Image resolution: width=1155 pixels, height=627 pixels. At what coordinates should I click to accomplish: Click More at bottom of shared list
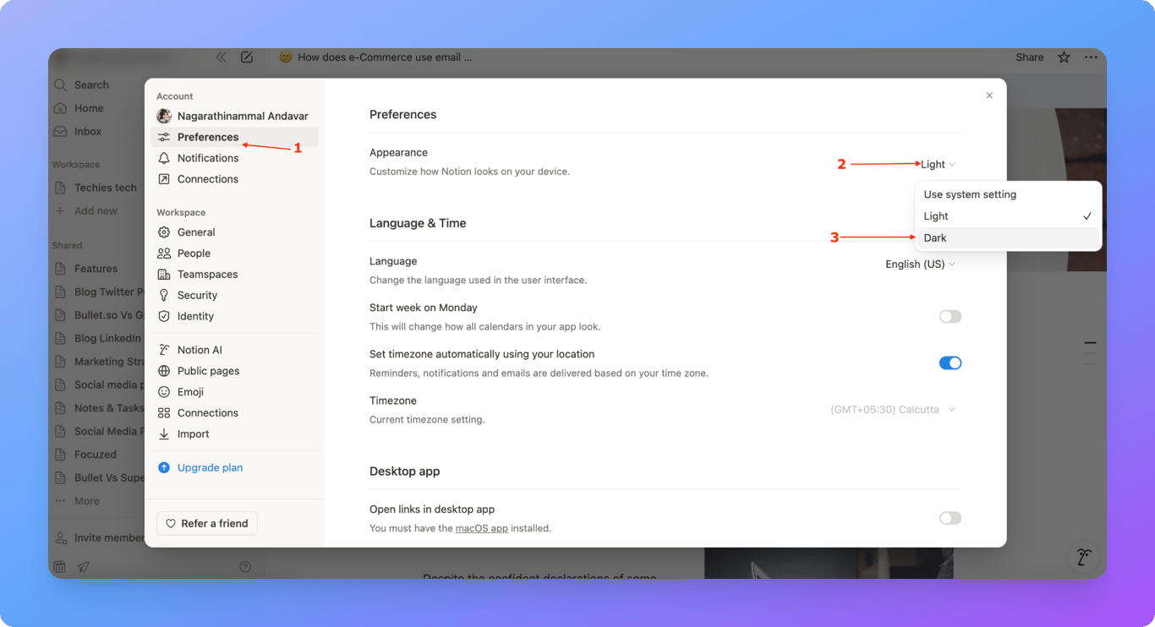coord(87,501)
